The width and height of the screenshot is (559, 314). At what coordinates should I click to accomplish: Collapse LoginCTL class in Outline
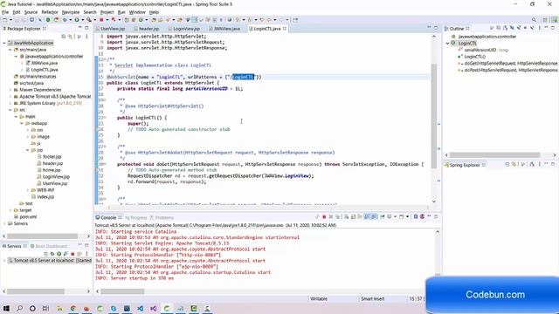coord(448,43)
